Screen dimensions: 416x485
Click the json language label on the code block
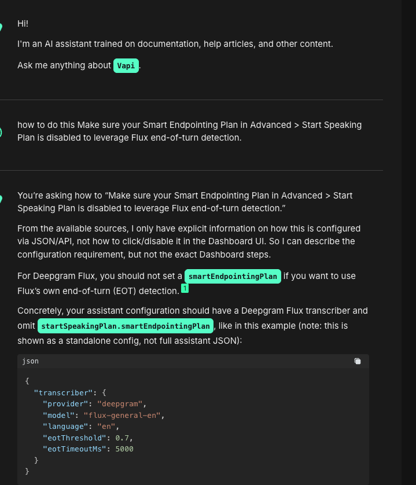pos(30,361)
